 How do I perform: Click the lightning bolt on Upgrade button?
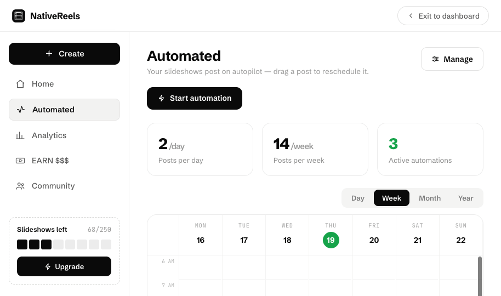coord(48,266)
